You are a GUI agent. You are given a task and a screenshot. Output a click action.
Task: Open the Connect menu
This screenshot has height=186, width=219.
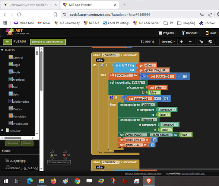tap(191, 33)
